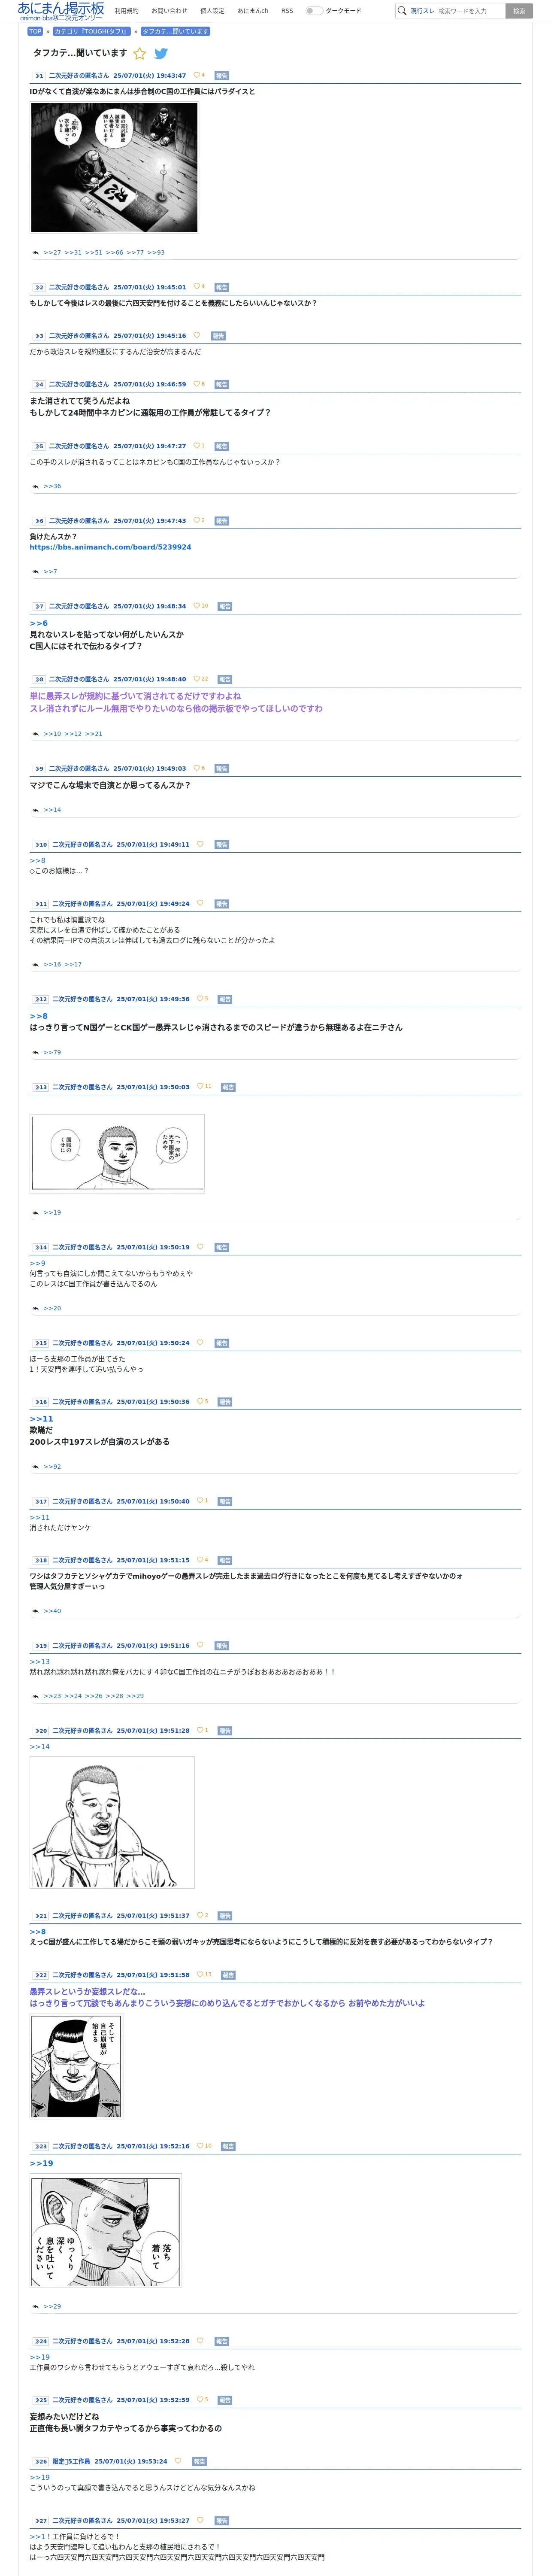Like post 4 using the heart icon

[196, 384]
